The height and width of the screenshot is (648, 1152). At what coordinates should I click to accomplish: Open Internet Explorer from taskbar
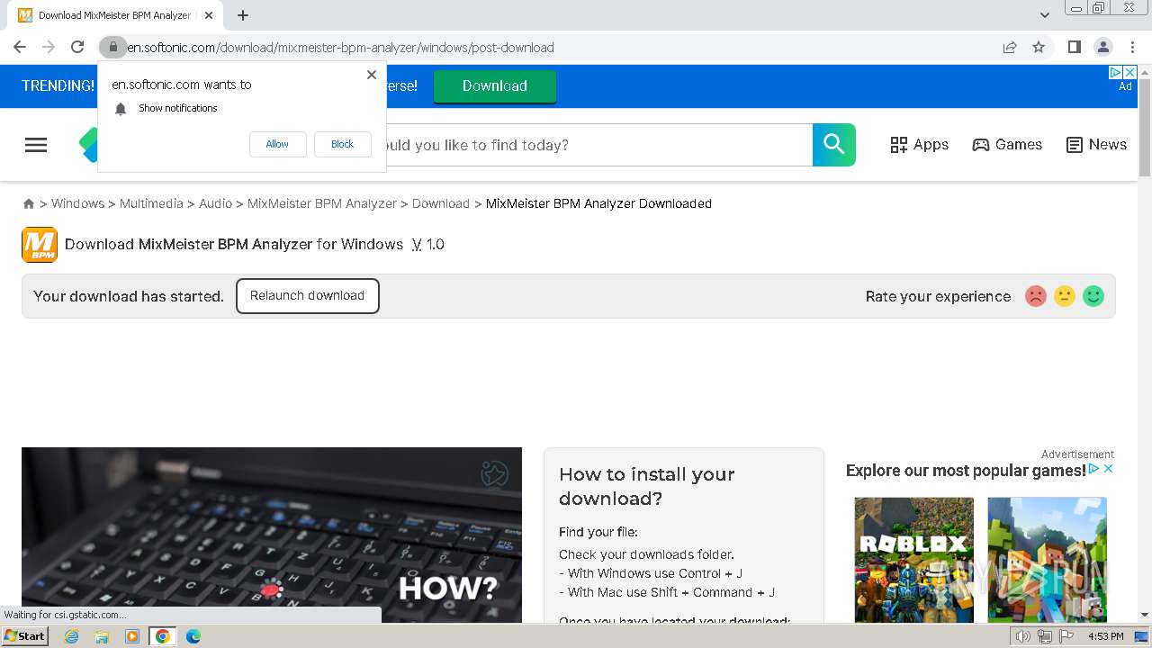[x=71, y=636]
